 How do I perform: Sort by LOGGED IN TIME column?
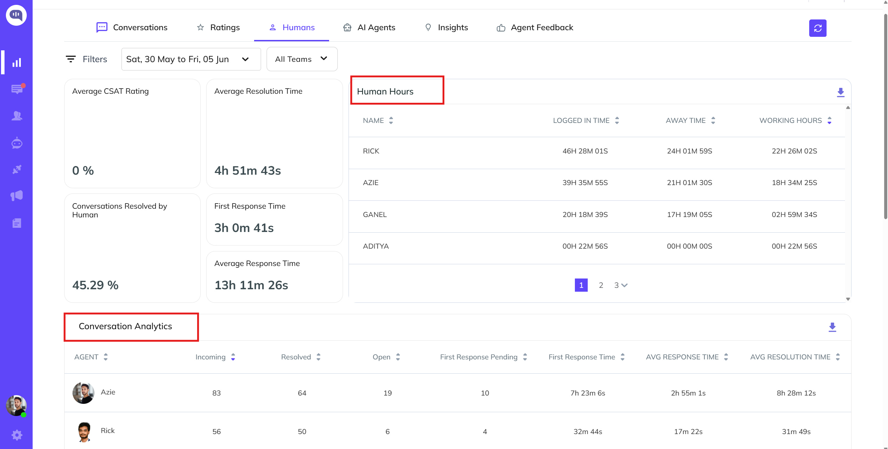coord(617,120)
